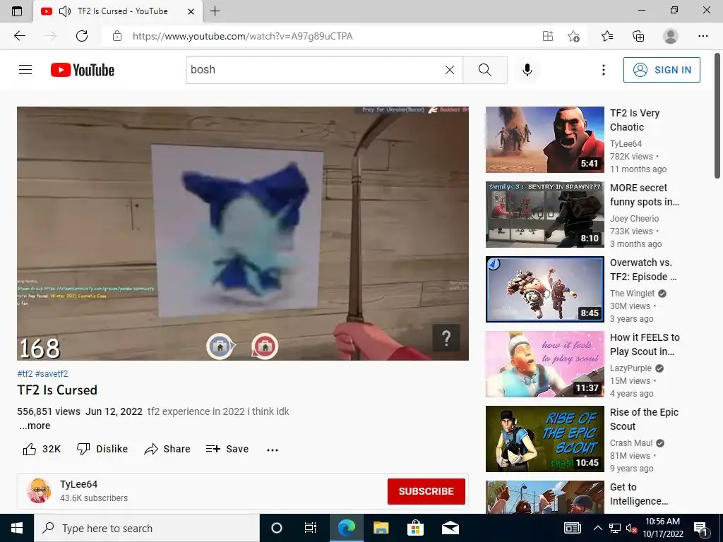
Task: Subscribe to TyLee64 channel
Action: [x=426, y=491]
